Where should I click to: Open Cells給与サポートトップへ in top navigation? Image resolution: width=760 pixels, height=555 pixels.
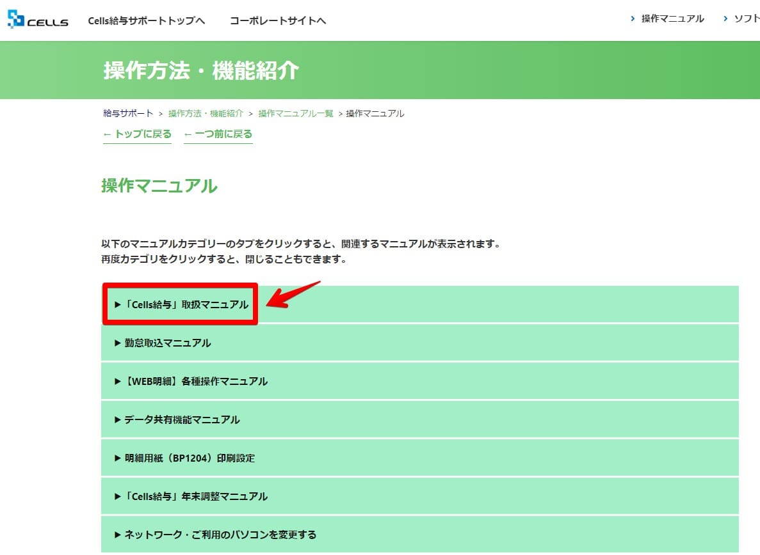[146, 20]
